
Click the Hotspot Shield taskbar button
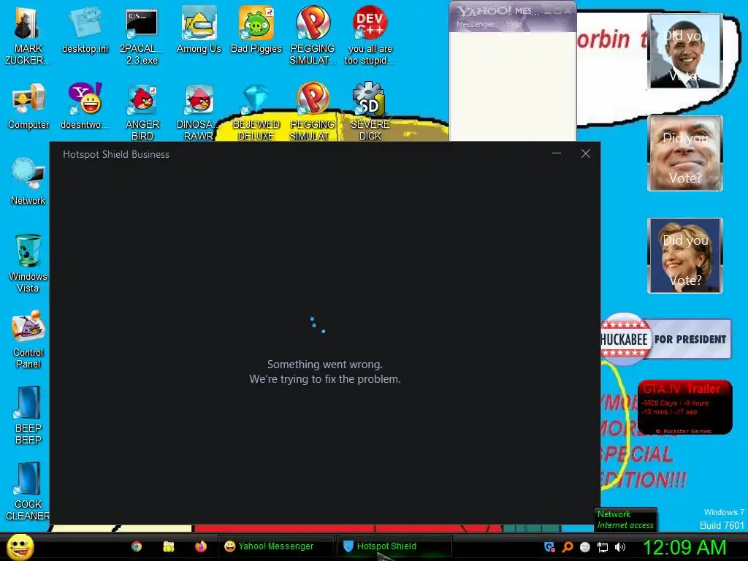point(394,546)
